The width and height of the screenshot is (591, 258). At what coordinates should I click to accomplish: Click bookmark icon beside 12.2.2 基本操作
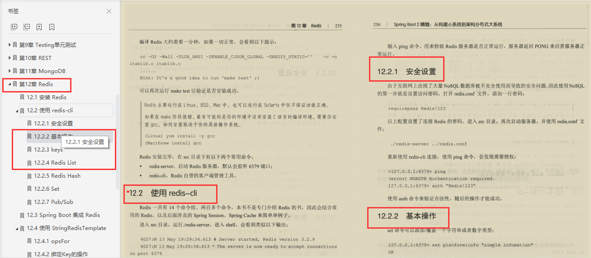[x=29, y=137]
